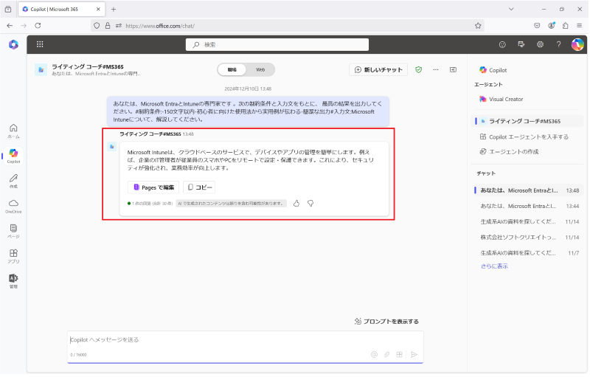
Task: Click the user prompt message bubble
Action: pos(248,111)
